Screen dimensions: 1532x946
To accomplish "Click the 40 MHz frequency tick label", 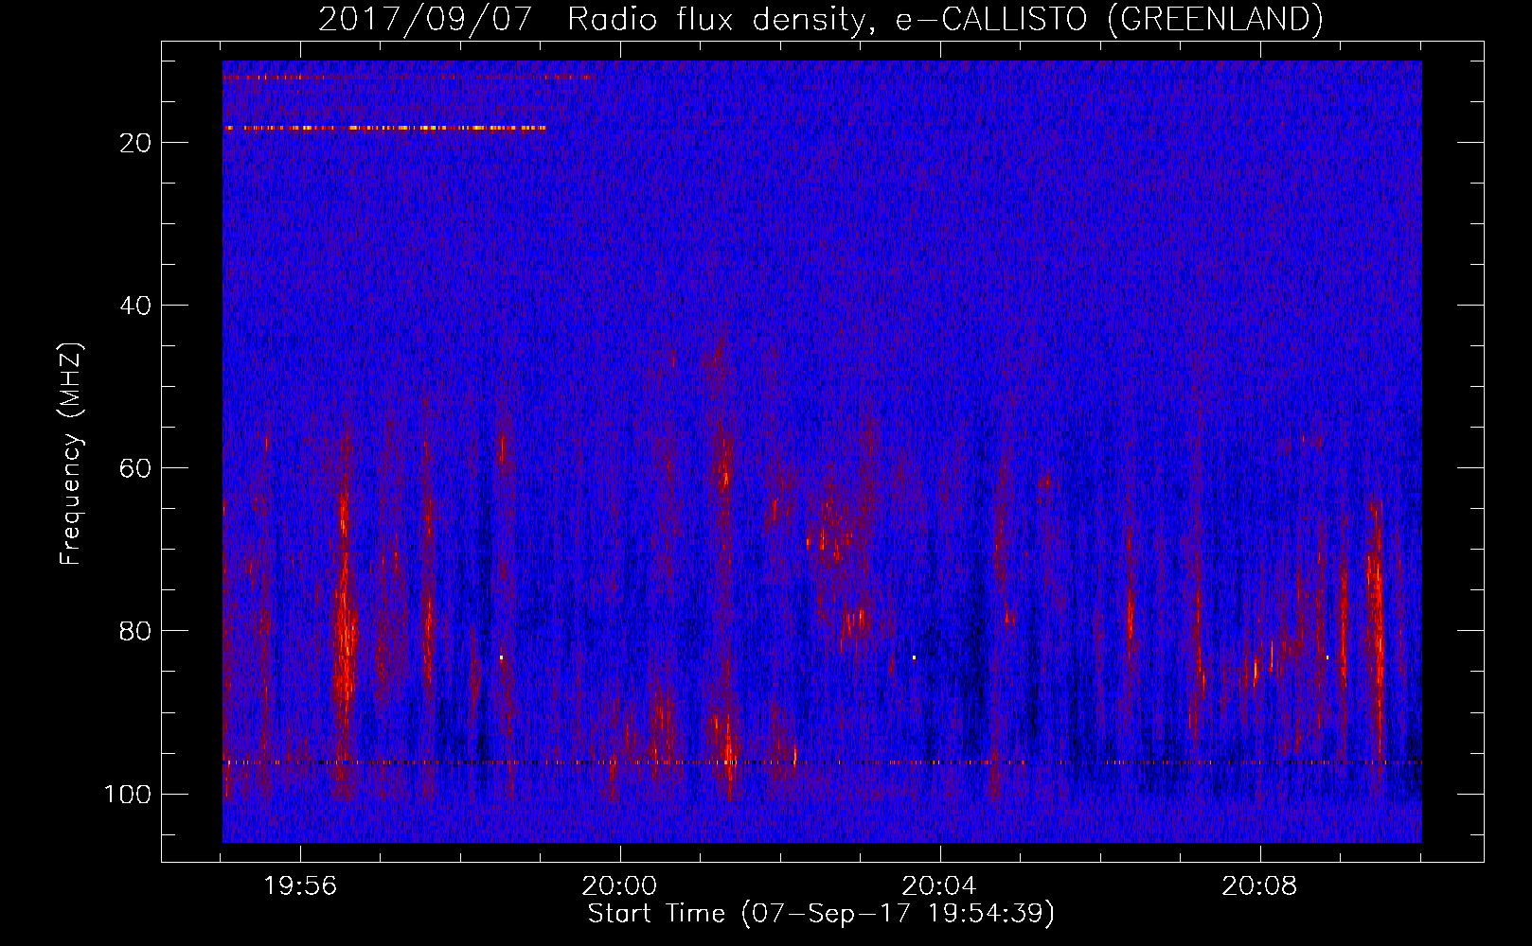I will 135,306.
